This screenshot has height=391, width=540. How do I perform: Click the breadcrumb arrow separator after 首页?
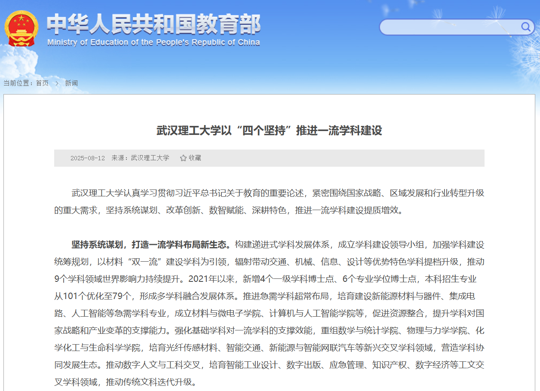pyautogui.click(x=57, y=83)
